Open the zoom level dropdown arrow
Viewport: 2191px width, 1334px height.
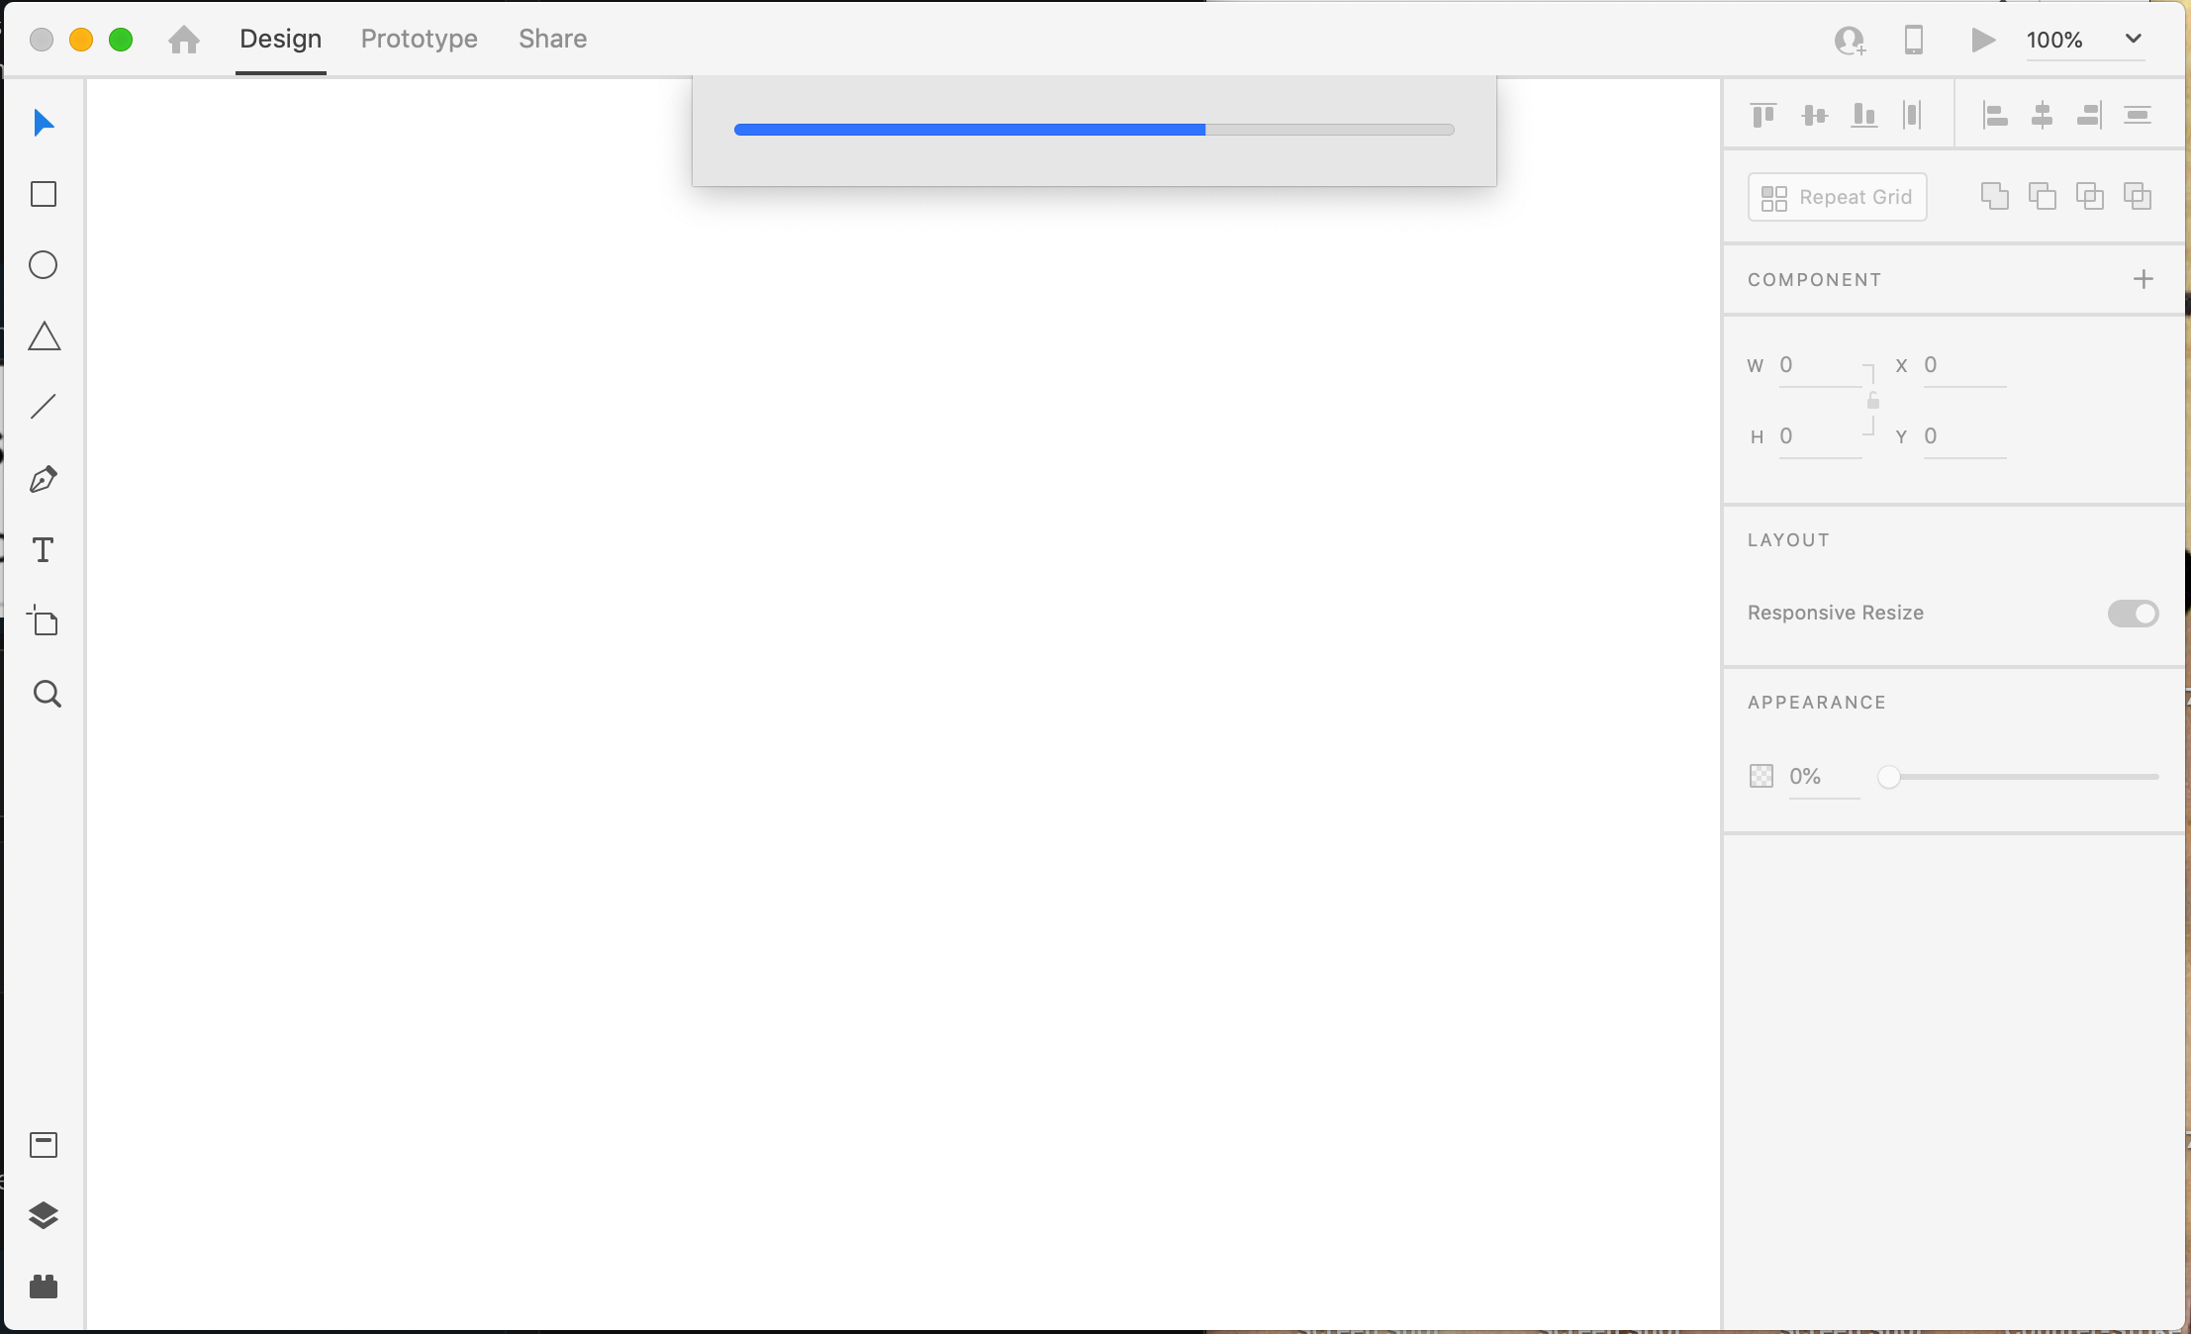coord(2134,39)
